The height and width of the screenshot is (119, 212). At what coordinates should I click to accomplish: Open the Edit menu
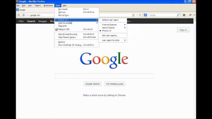24,6
